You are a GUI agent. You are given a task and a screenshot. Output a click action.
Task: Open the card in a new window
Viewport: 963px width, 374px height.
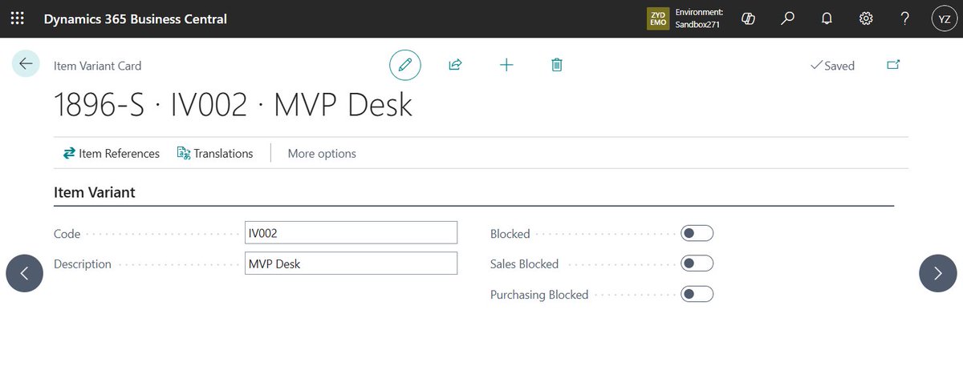[x=893, y=65]
